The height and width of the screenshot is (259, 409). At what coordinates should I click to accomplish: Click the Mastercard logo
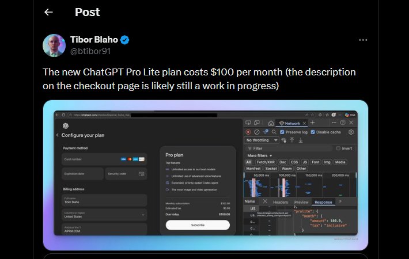tap(130, 159)
